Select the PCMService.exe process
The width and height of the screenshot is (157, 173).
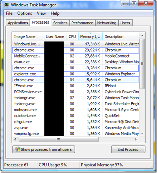pyautogui.click(x=76, y=92)
